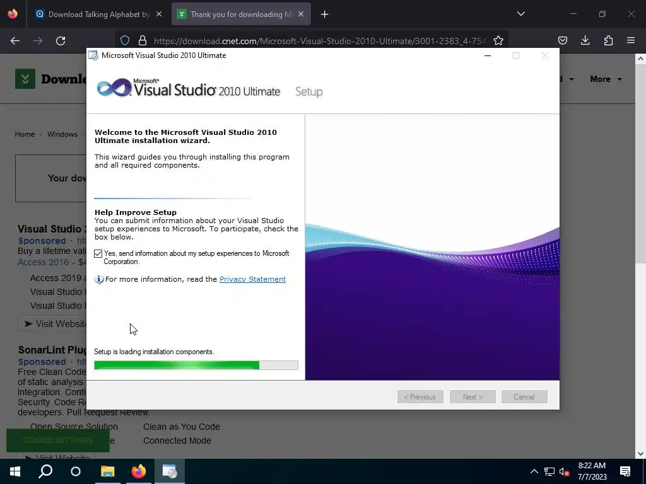
Task: Go back to previous page in Firefox
Action: tap(15, 41)
